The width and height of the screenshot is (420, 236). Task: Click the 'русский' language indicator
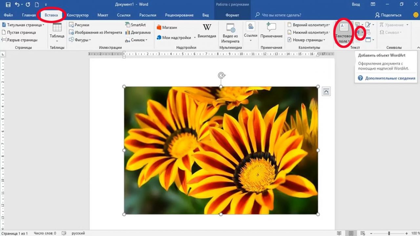[78, 233]
